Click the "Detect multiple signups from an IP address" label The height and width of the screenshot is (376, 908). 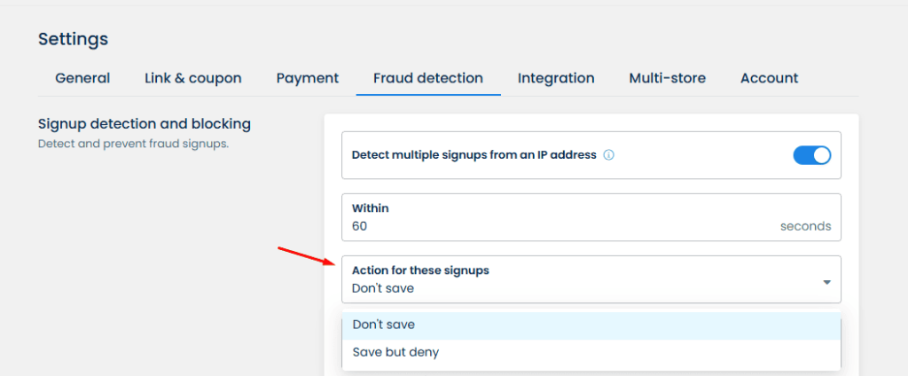(474, 155)
